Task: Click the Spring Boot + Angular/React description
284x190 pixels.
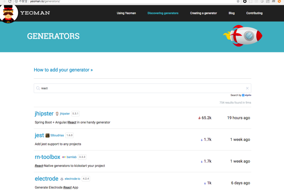Action: click(x=72, y=122)
